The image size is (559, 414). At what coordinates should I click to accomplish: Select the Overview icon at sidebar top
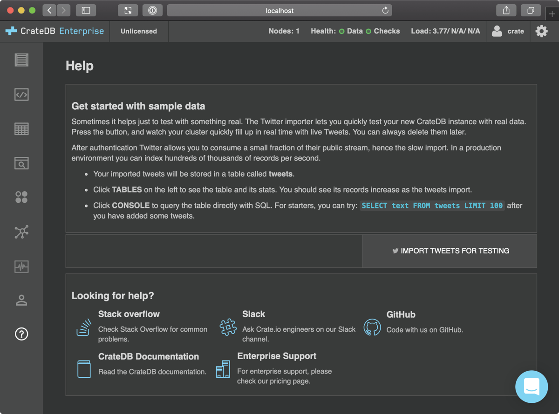21,60
